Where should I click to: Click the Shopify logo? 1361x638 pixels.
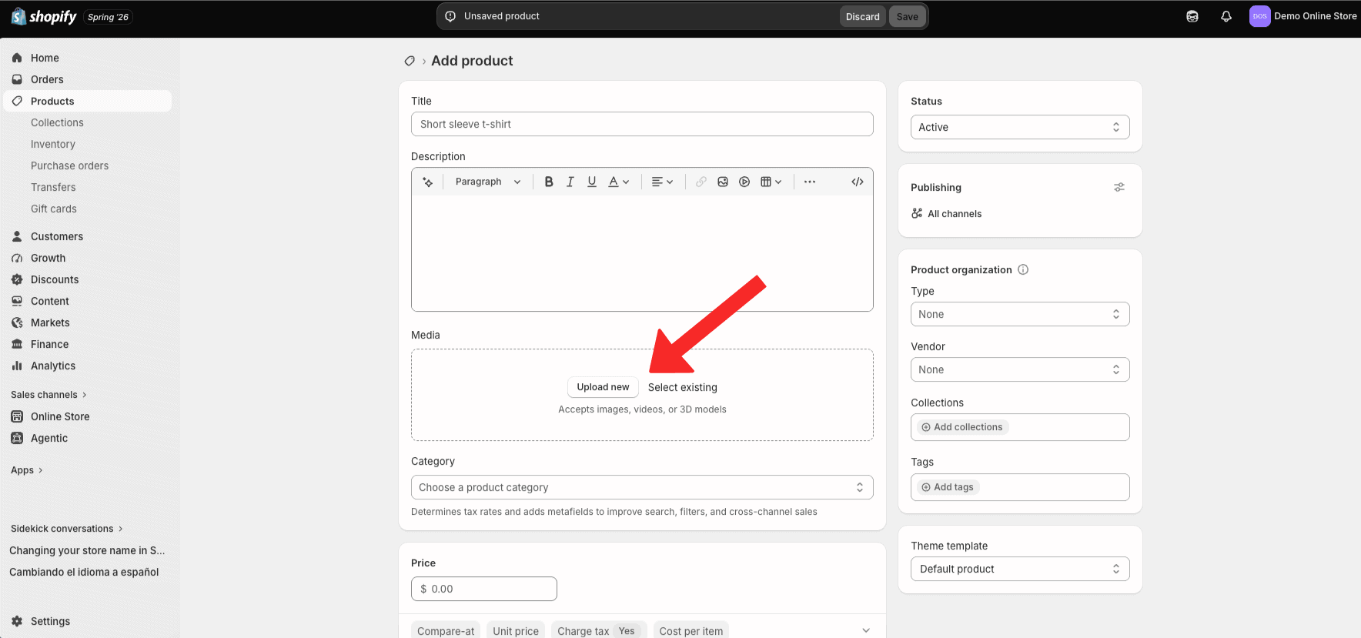(43, 16)
